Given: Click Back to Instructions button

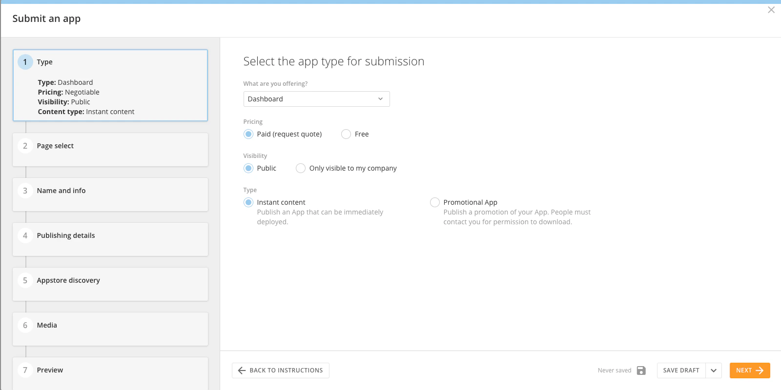Looking at the screenshot, I should pos(281,370).
